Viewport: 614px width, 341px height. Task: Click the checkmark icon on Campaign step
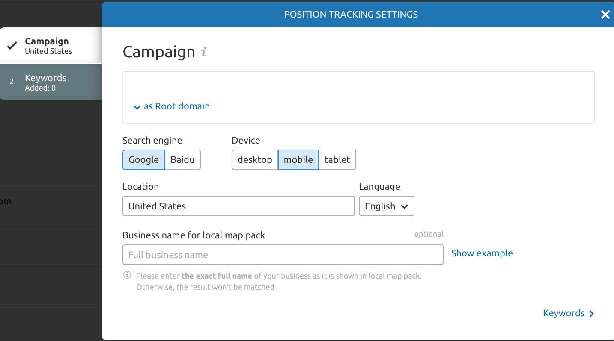click(x=12, y=46)
